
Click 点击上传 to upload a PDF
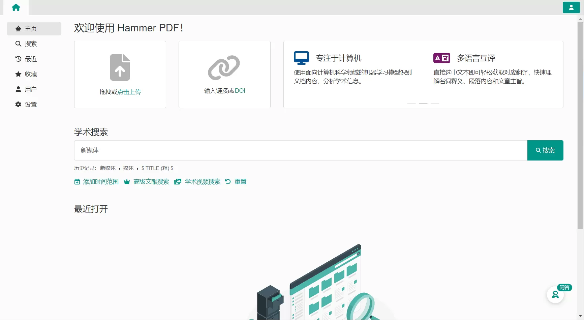click(x=129, y=92)
